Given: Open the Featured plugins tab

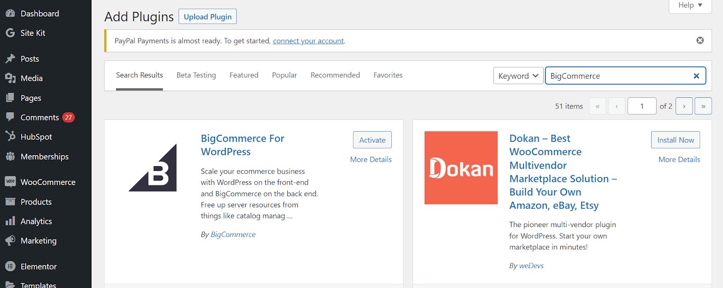Looking at the screenshot, I should 244,75.
